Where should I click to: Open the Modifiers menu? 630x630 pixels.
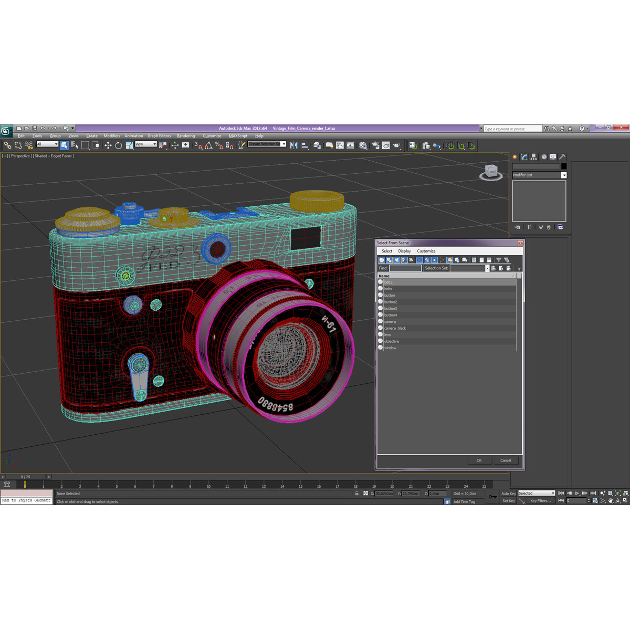click(112, 136)
